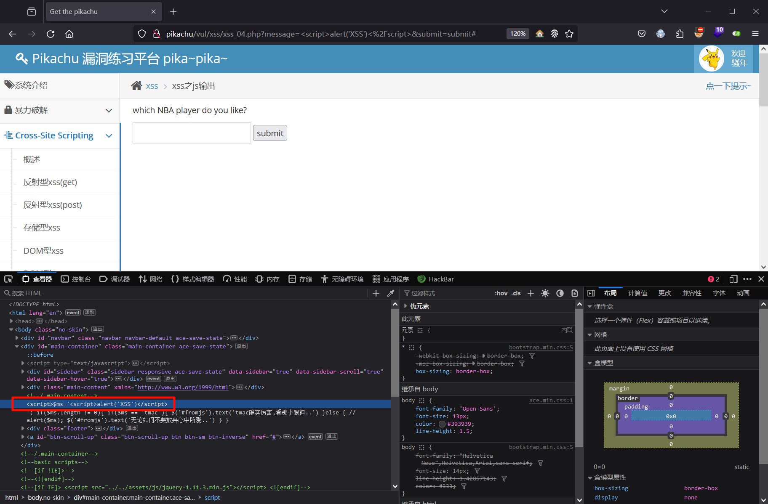Open DevTools more options ellipsis menu
This screenshot has width=768, height=504.
pyautogui.click(x=747, y=279)
